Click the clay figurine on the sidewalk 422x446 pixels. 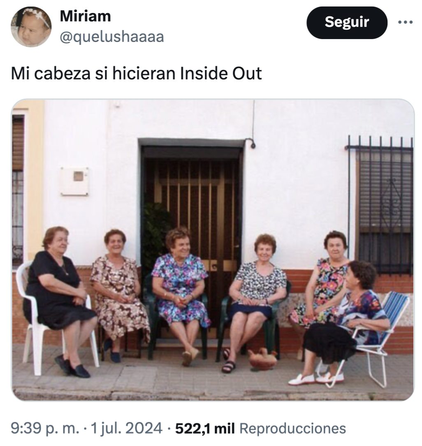(x=262, y=359)
